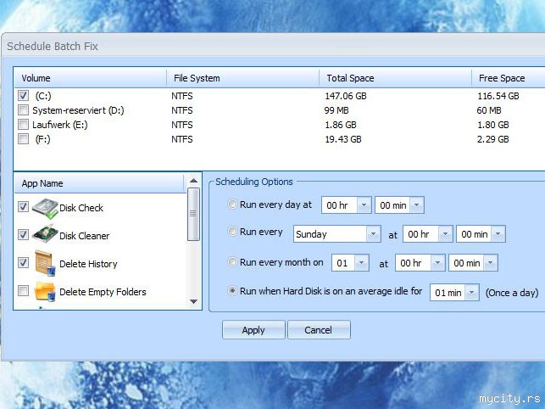This screenshot has height=409, width=545.
Task: Open the monthly day 01 dropdown
Action: tap(361, 263)
